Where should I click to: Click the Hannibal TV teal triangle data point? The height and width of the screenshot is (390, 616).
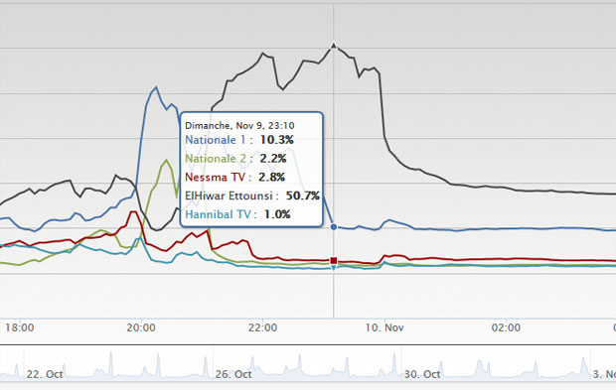tap(334, 268)
